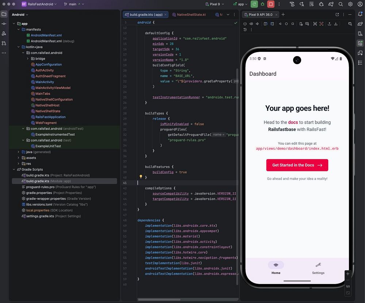Viewport: 365px width, 303px height.
Task: Take an emulator screenshot camera icon
Action: click(315, 24)
